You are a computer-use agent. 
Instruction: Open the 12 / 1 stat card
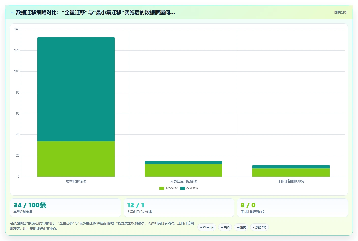point(179,208)
